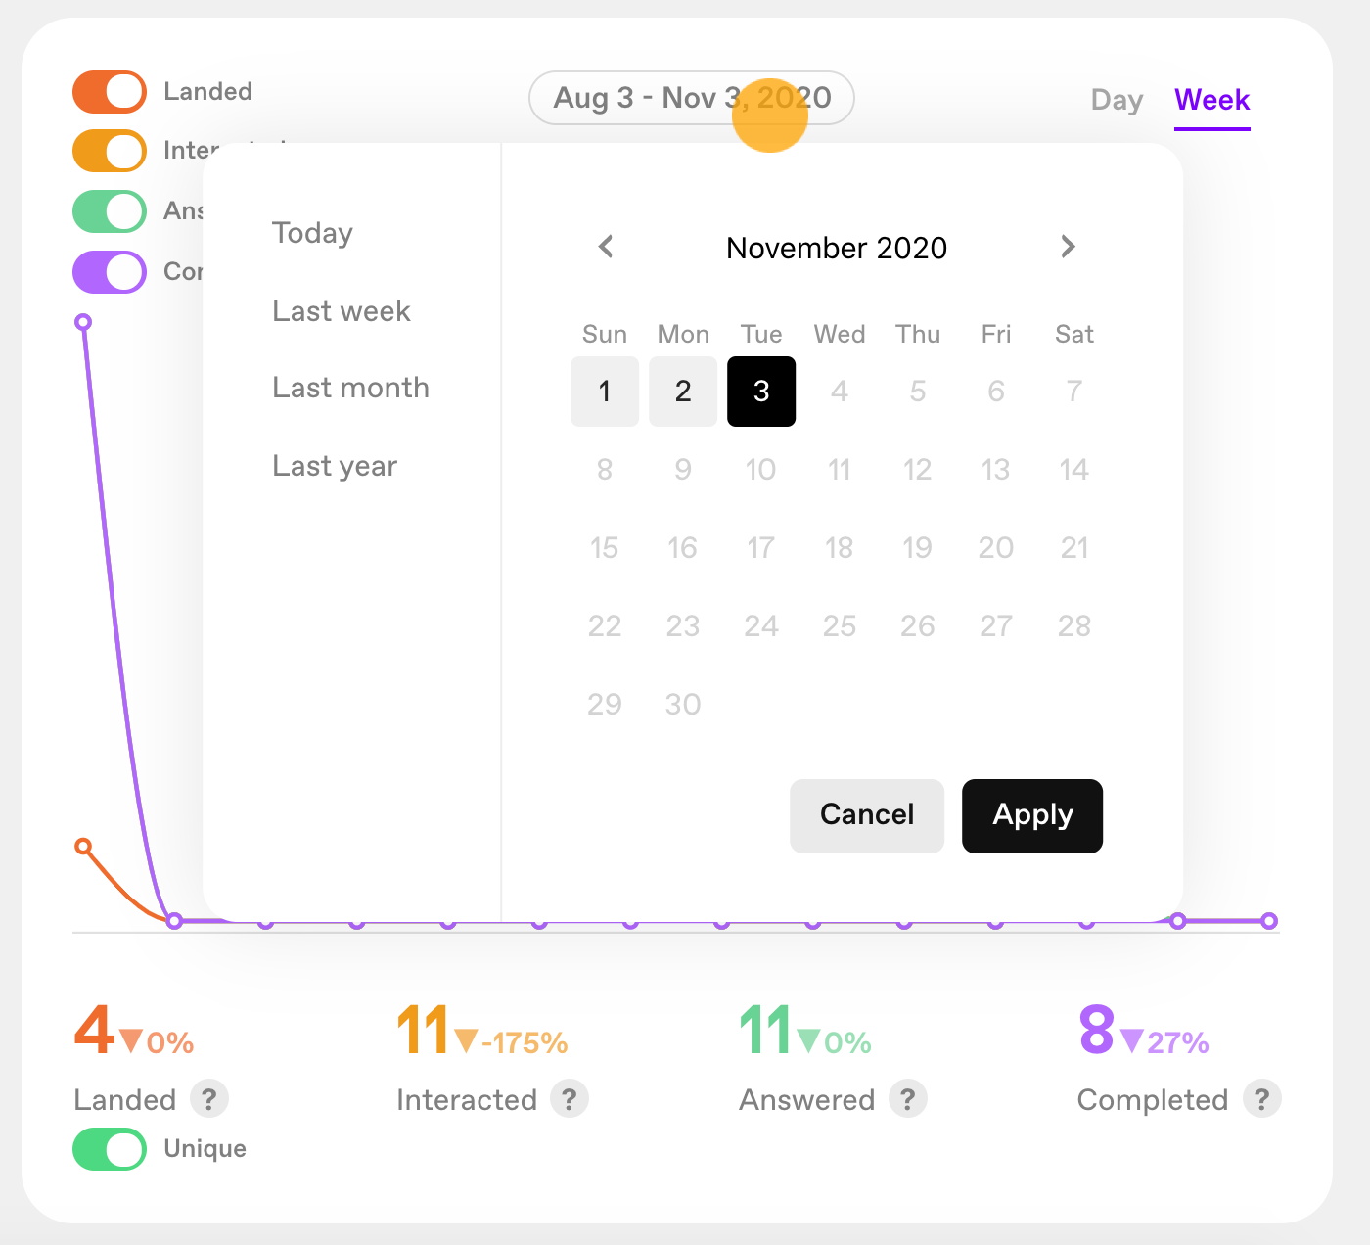Click the help icon beside Landed

coord(209,1099)
